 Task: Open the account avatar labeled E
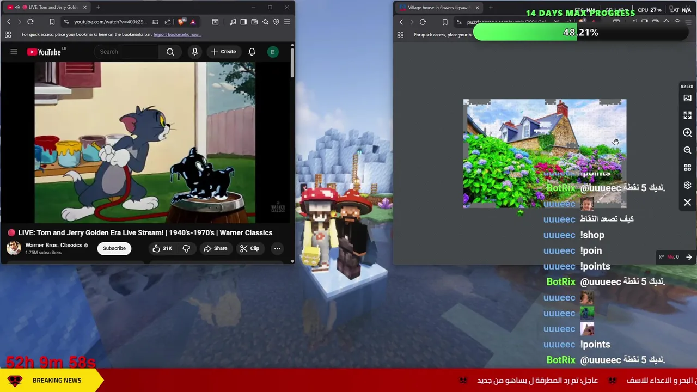pos(273,52)
